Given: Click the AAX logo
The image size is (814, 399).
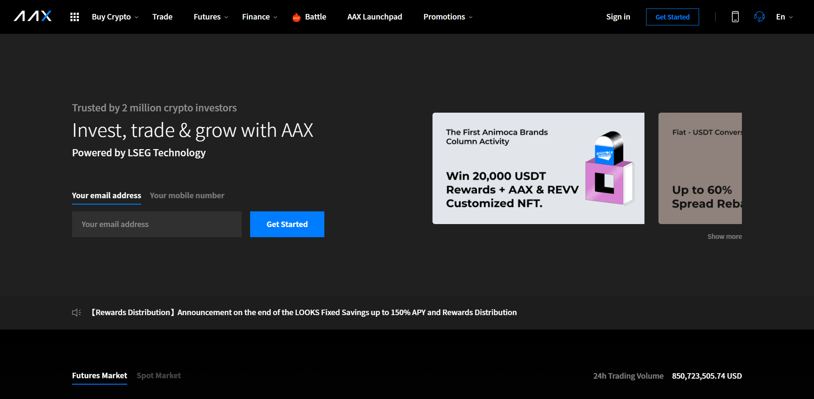Looking at the screenshot, I should (33, 17).
